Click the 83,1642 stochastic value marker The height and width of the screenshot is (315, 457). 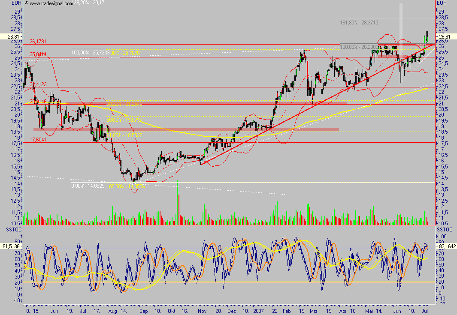[447, 246]
